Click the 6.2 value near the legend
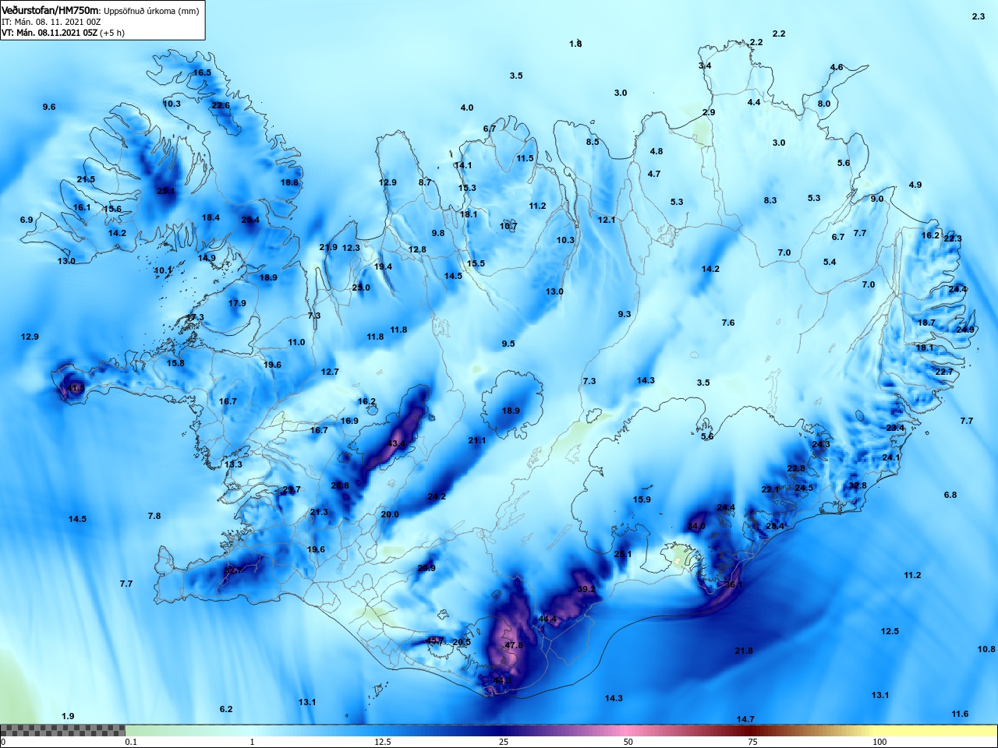 226,710
